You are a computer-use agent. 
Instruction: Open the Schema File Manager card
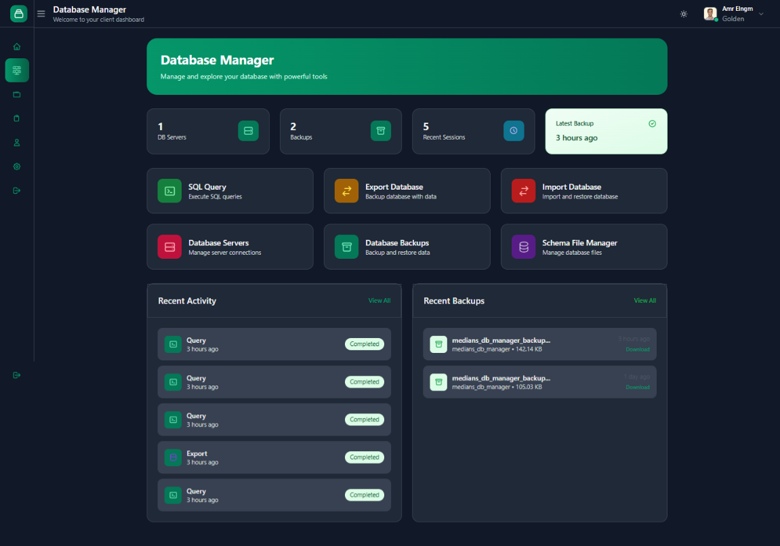pos(583,247)
